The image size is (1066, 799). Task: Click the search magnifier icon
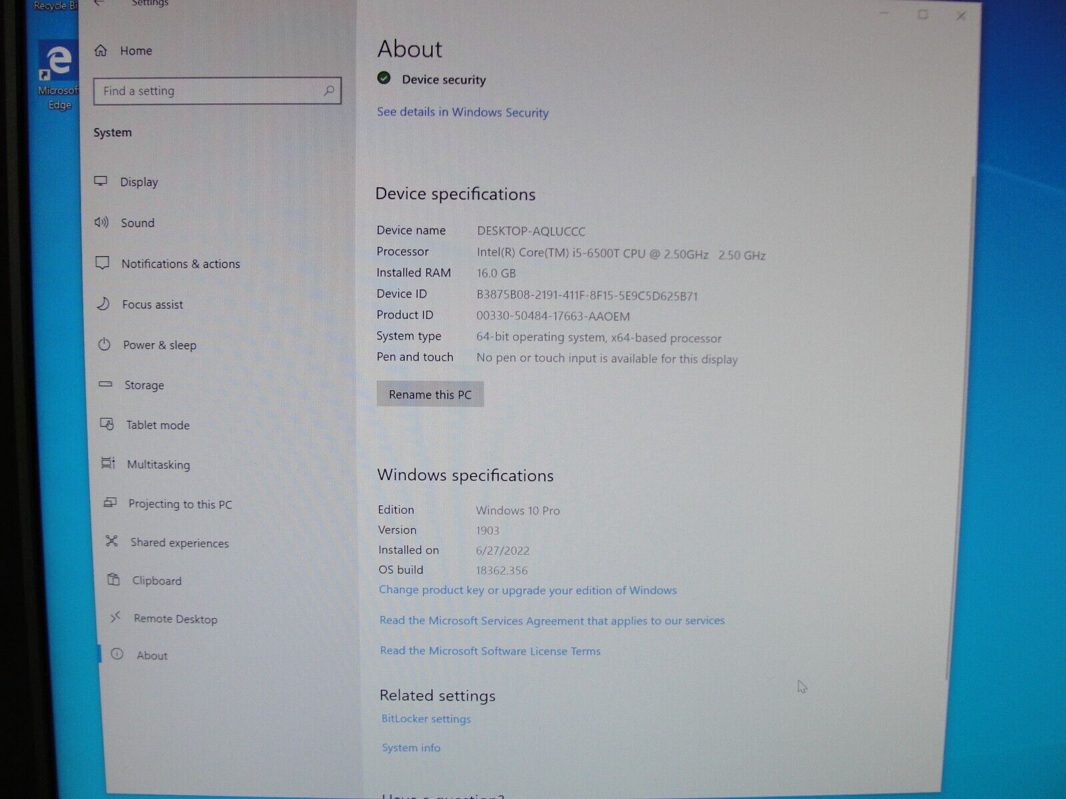328,91
